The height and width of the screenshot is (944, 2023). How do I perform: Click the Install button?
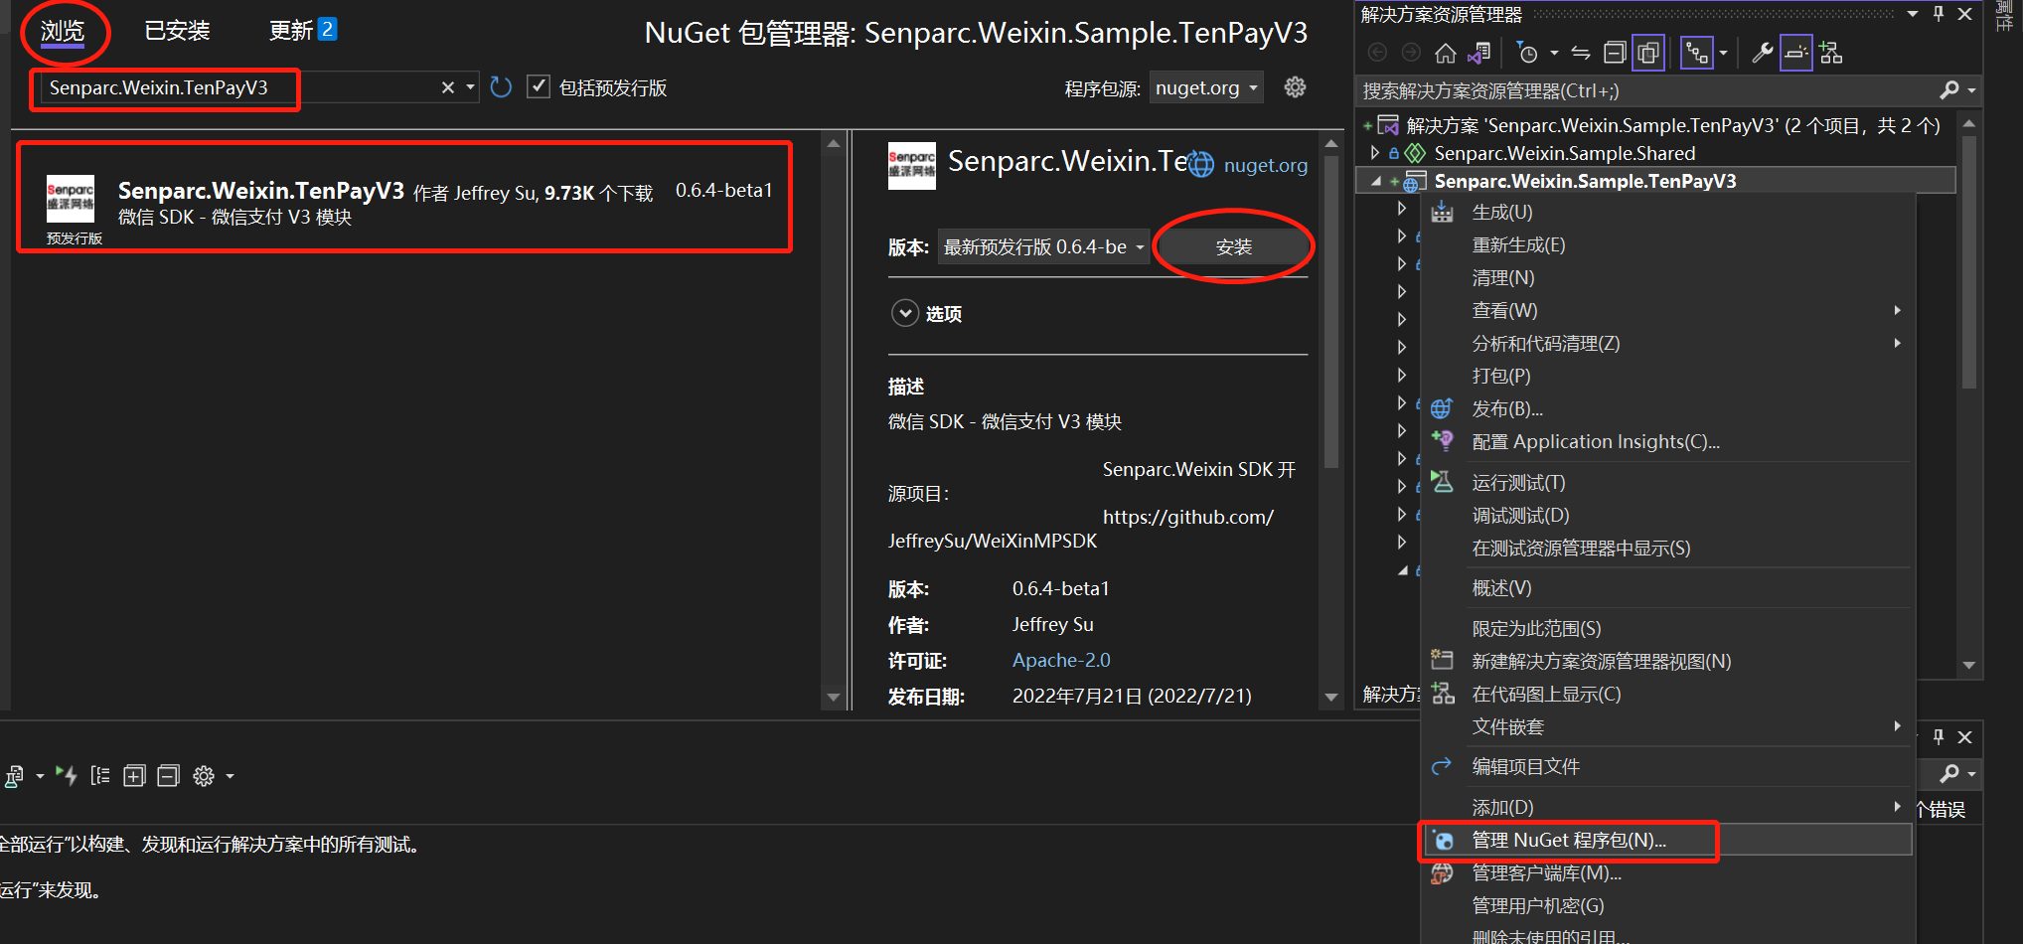click(1234, 246)
